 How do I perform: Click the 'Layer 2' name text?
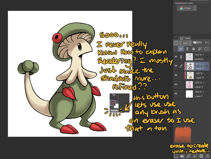coord(199,87)
